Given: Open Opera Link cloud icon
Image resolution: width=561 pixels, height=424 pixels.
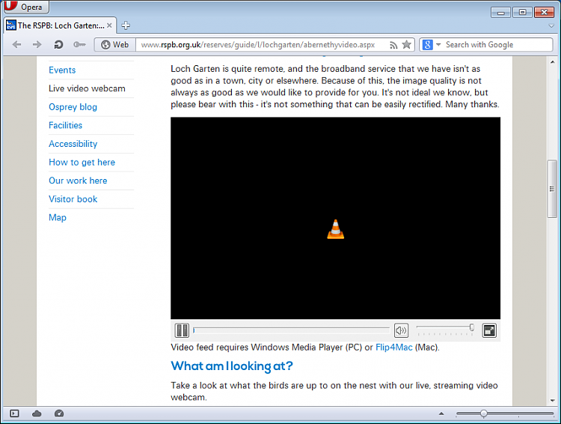Looking at the screenshot, I should click(x=37, y=414).
